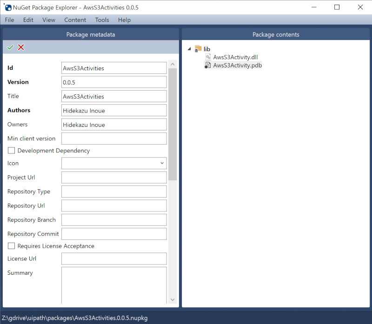Enable the Development Dependency checkbox
The width and height of the screenshot is (372, 324).
tap(12, 151)
